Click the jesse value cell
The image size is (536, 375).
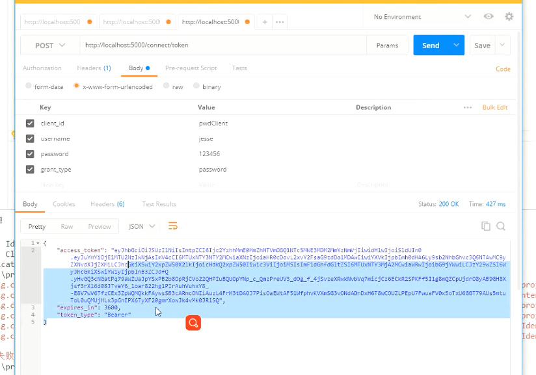[206, 138]
